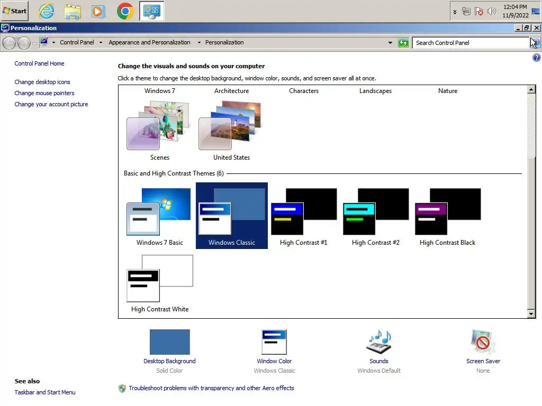Open Taskbar and Start Menu link

(45, 392)
